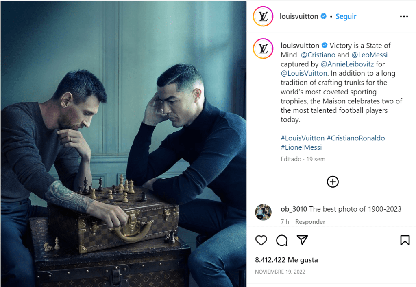Reply to ob_3010 using Responder
Image resolution: width=416 pixels, height=287 pixels.
coord(310,222)
